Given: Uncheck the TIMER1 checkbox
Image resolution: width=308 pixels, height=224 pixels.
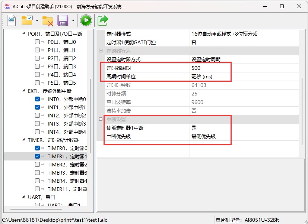Looking at the screenshot, I should (x=37, y=156).
